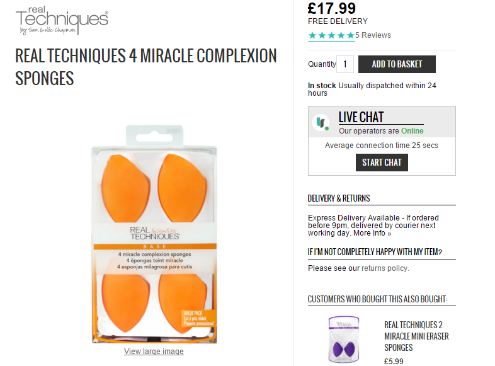Click the Mini Eraser Sponges thumbnail

click(343, 340)
